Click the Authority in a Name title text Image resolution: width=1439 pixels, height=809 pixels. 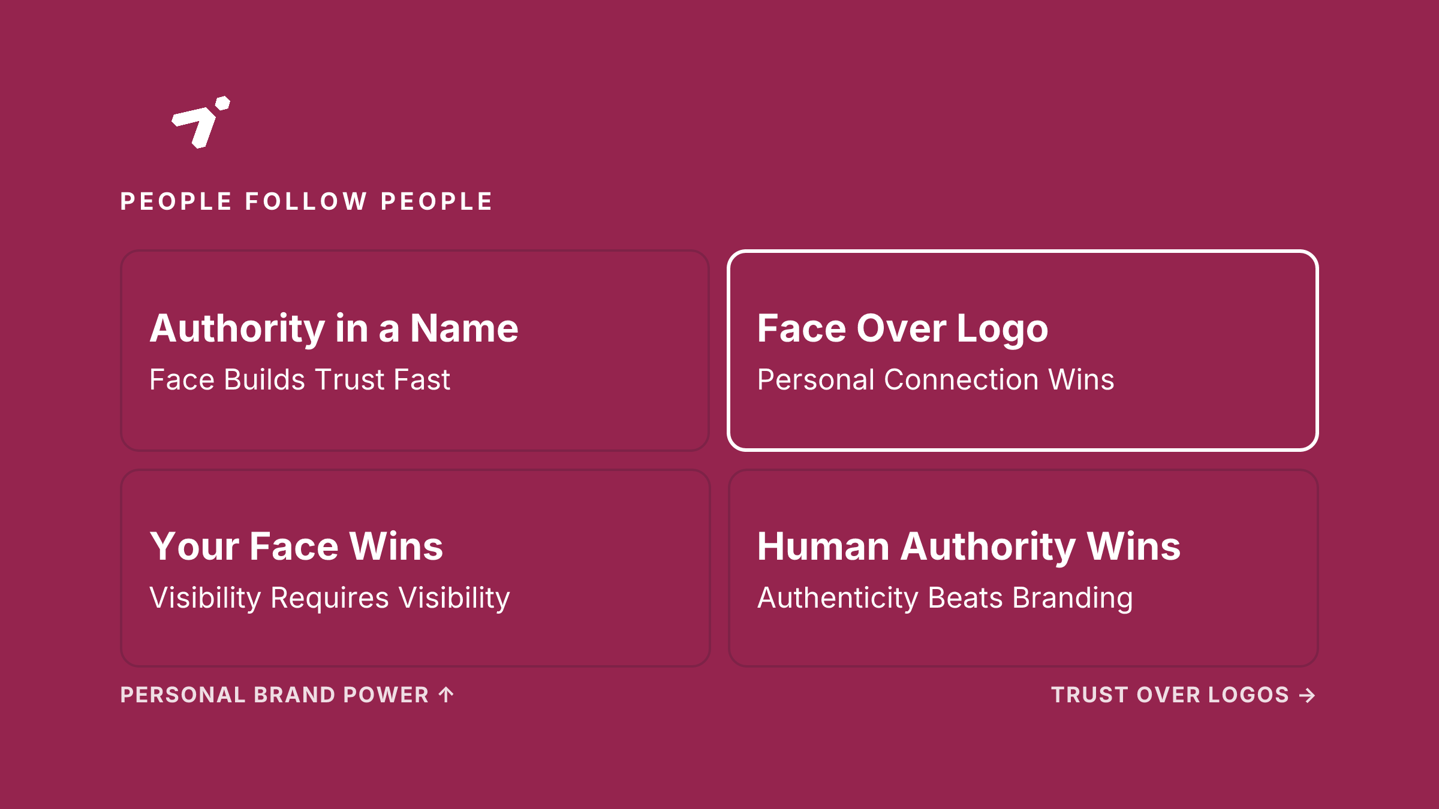click(334, 328)
